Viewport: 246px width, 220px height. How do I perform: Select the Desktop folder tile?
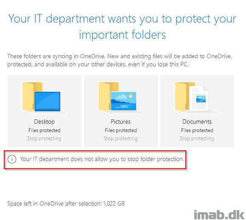(45, 111)
